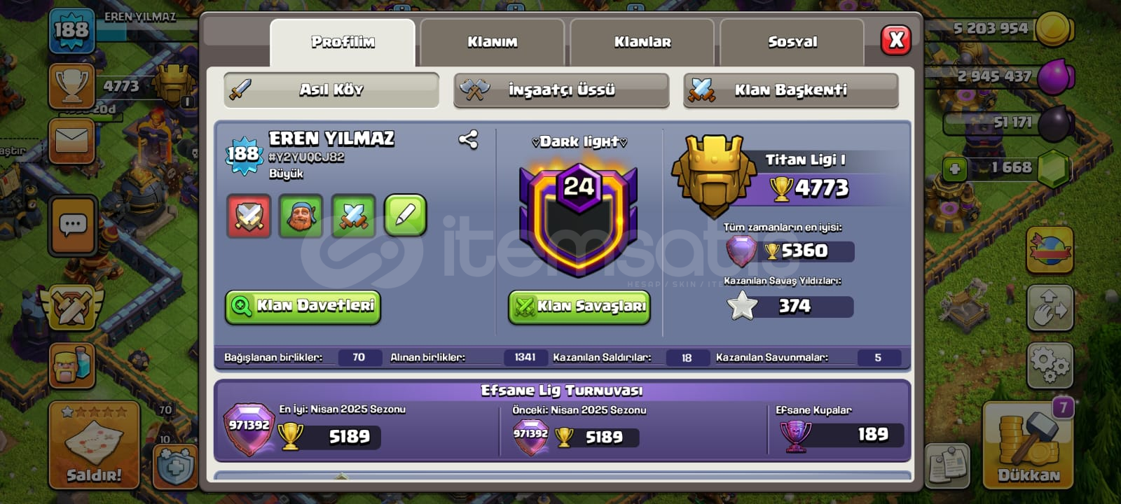Click the Klan Savaşları button

click(579, 307)
